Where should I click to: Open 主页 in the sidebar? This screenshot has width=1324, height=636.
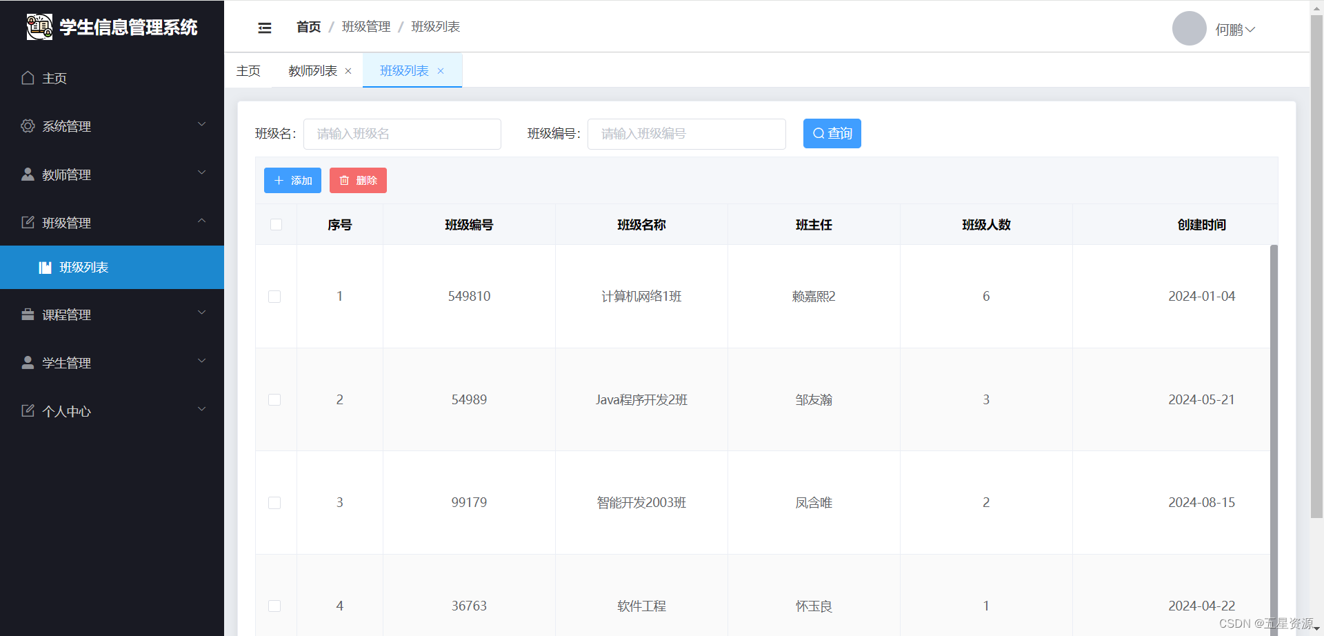[112, 78]
